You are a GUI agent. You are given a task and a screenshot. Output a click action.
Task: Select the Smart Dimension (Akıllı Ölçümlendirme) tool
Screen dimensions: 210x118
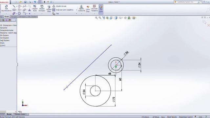6,8
